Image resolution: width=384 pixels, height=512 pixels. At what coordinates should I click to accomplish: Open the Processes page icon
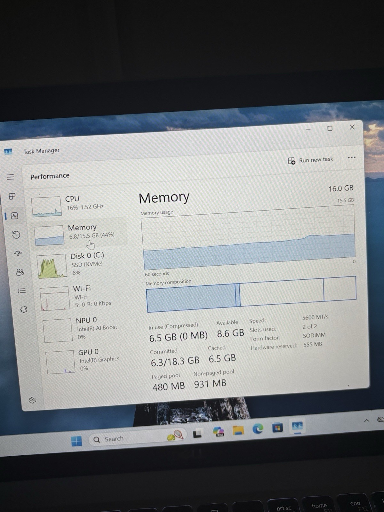(12, 196)
